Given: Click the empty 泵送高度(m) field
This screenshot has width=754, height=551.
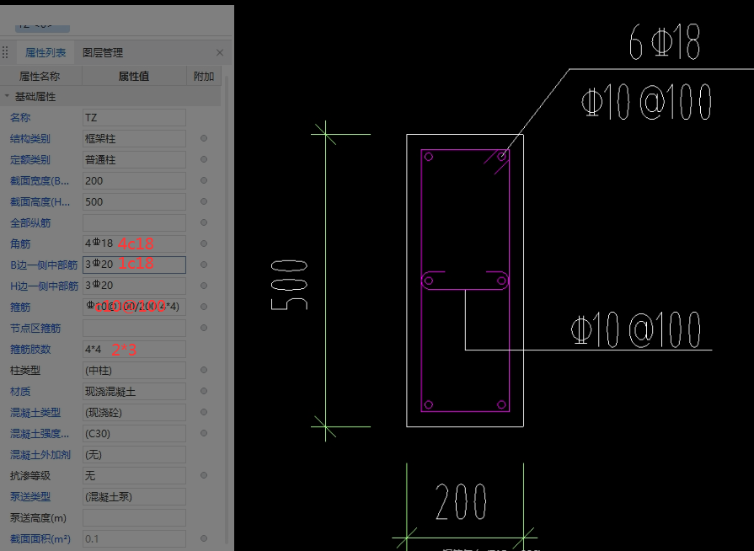Looking at the screenshot, I should [x=134, y=518].
